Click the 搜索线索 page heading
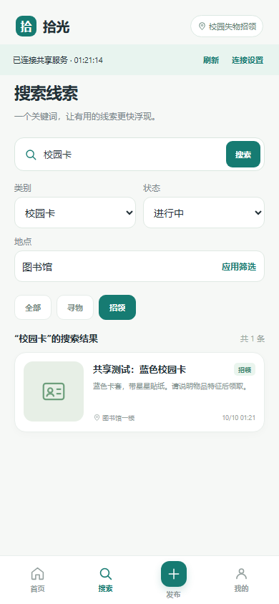 [46, 93]
